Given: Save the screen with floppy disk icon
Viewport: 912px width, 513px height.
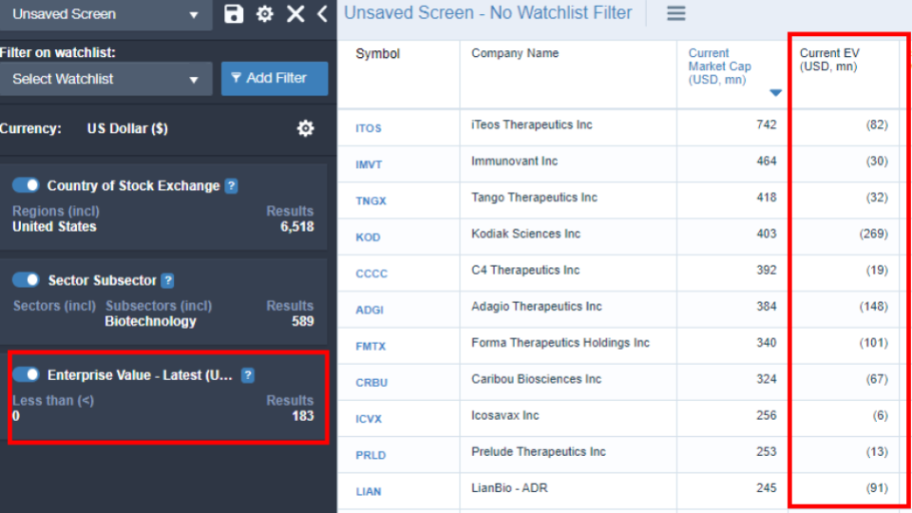Looking at the screenshot, I should pos(234,13).
